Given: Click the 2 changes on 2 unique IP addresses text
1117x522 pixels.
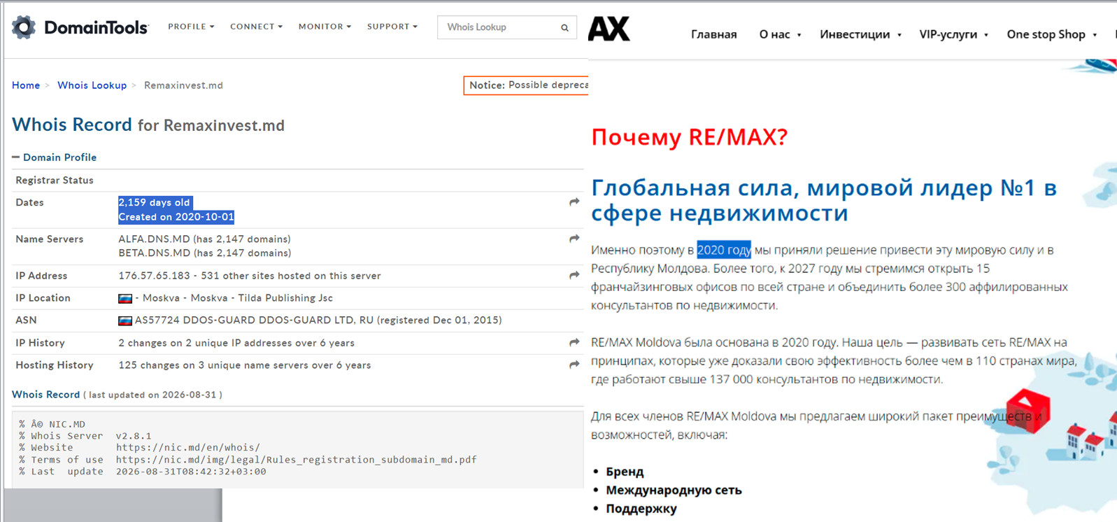Looking at the screenshot, I should pyautogui.click(x=236, y=343).
